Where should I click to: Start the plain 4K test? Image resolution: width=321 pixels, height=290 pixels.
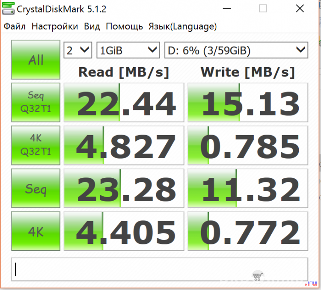coord(36,231)
